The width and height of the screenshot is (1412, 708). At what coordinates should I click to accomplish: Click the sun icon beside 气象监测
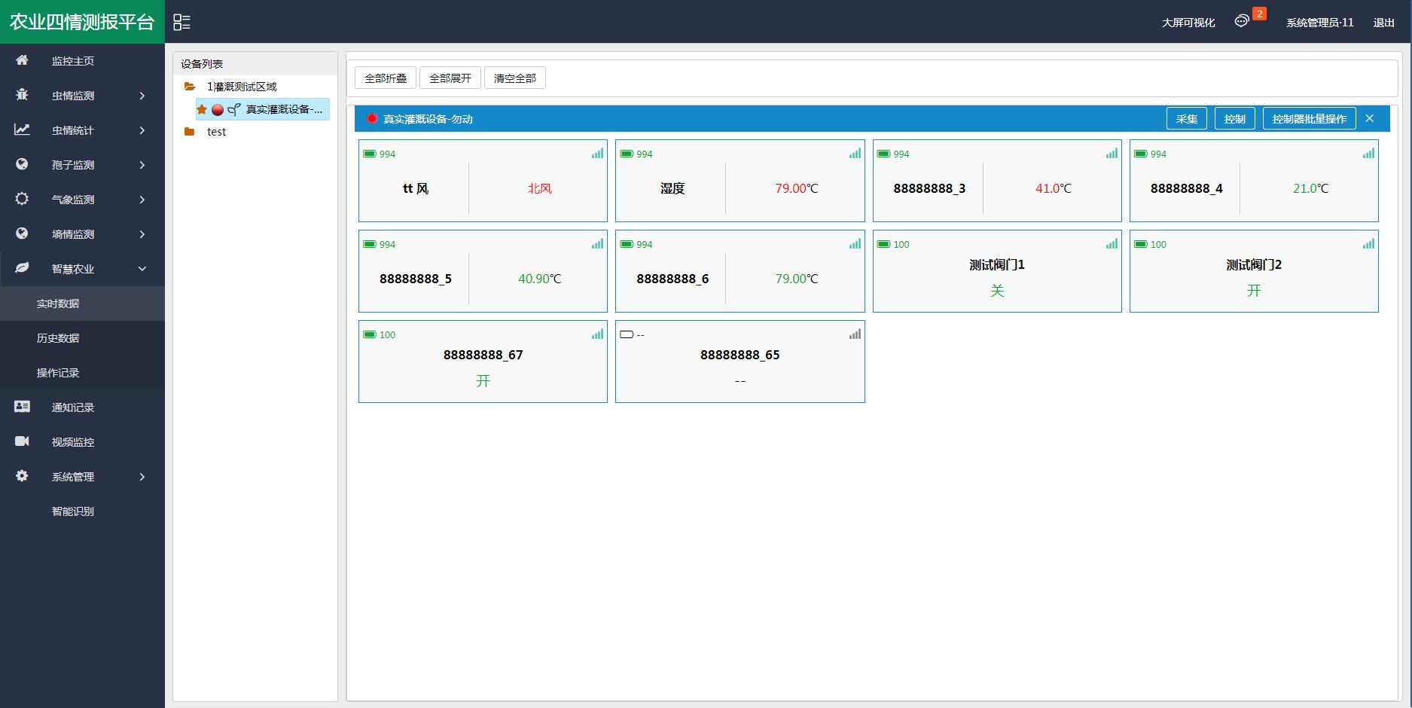22,199
